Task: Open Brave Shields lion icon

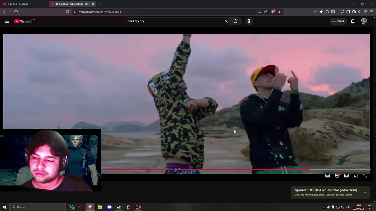Action: click(x=273, y=12)
